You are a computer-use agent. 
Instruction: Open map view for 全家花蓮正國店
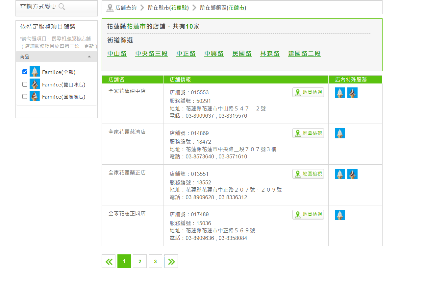[x=308, y=215]
